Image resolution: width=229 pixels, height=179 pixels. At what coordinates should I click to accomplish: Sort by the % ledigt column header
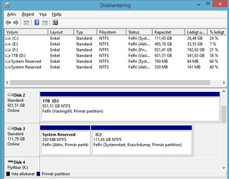coord(217,32)
